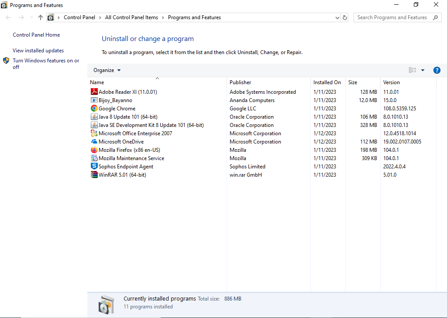Screen dimensions: 447x318
Task: Click the Sophos Limited publisher cell
Action: click(x=248, y=166)
